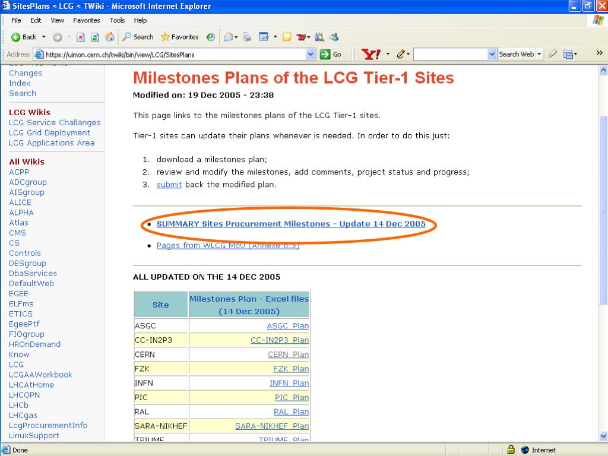Follow the submit link

click(x=169, y=185)
